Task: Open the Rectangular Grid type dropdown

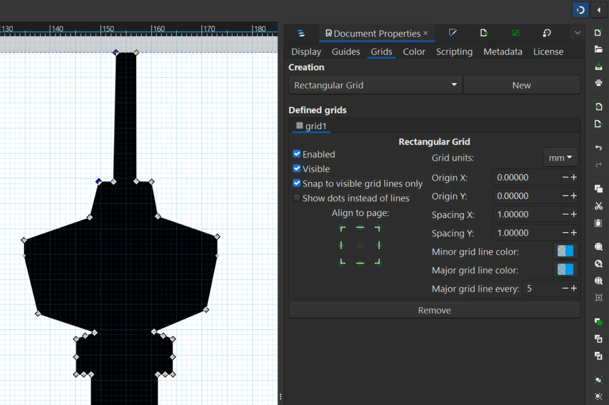Action: tap(376, 85)
